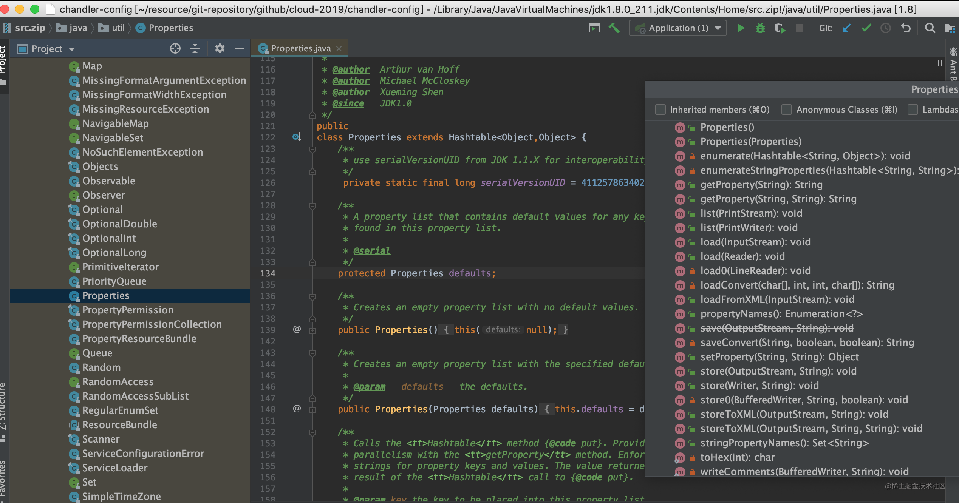Viewport: 959px width, 503px height.
Task: Click the Git Rollback undo arrow icon
Action: click(906, 28)
